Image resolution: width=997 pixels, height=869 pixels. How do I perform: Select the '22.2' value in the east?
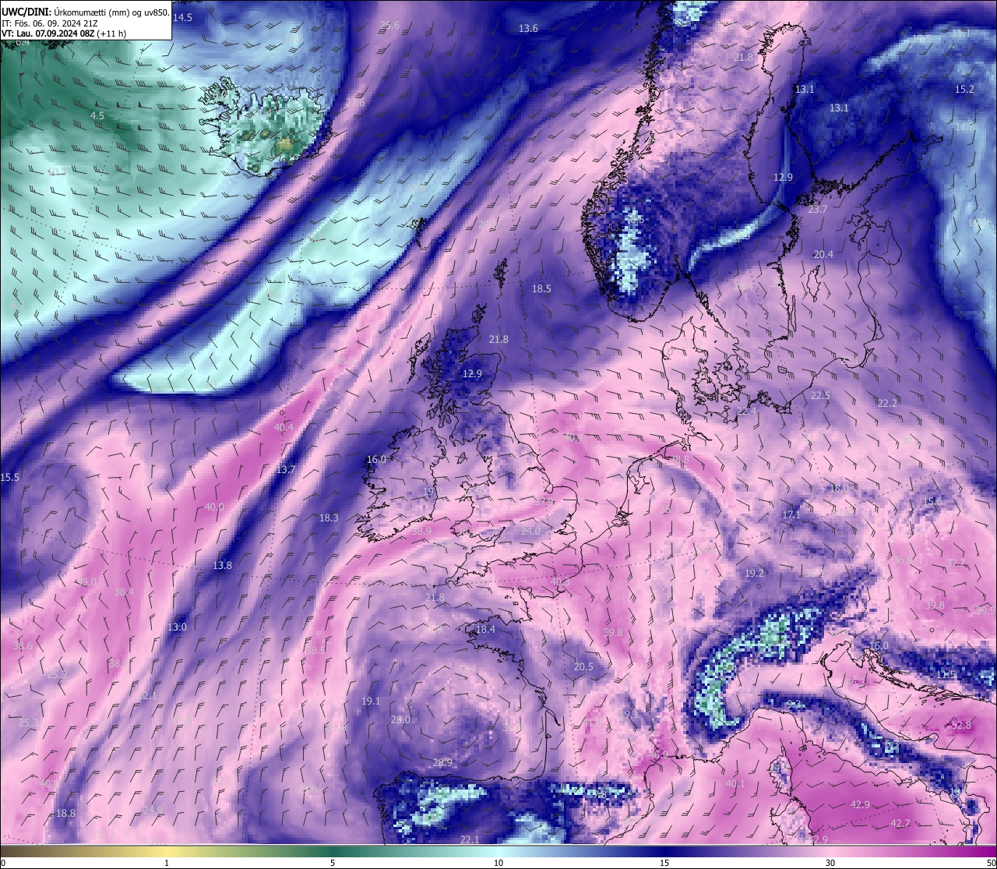pos(887,403)
